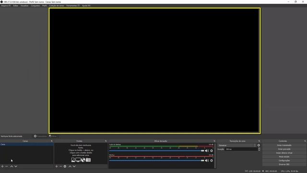The height and width of the screenshot is (173, 307).
Task: Open the scene transition type dropdown
Action: (x=237, y=145)
